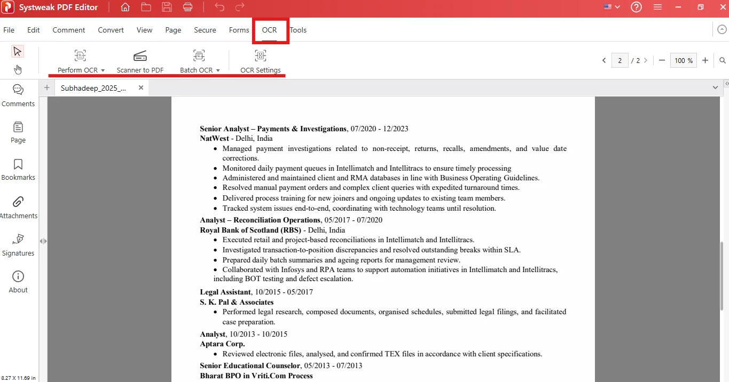729x382 pixels.
Task: Click the page number input field
Action: pos(620,60)
